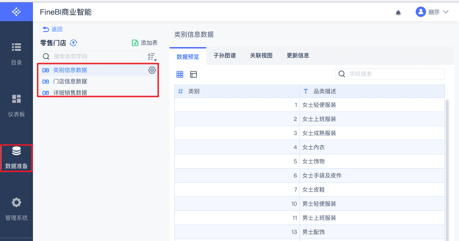
Task: Click the 返回 back link
Action: (52, 29)
